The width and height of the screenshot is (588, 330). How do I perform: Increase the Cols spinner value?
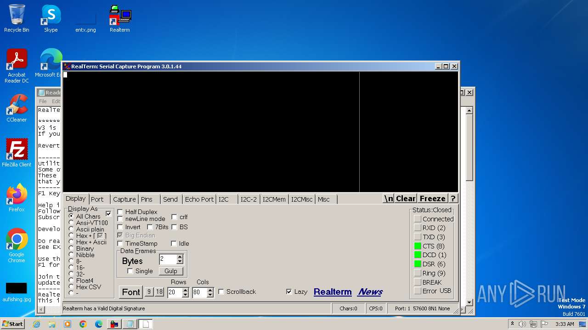pyautogui.click(x=210, y=290)
